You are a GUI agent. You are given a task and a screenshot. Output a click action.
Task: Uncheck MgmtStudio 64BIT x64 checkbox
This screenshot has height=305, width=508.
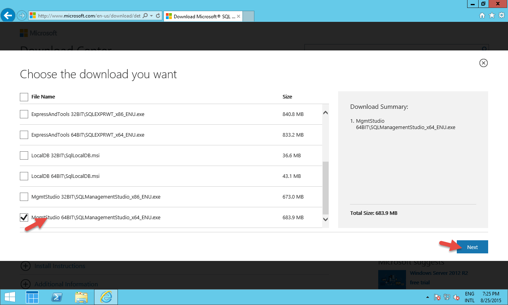click(24, 218)
